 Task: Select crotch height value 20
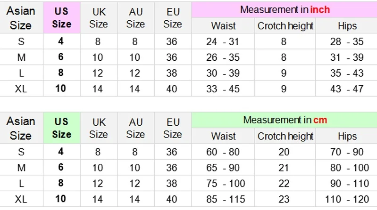pos(284,152)
